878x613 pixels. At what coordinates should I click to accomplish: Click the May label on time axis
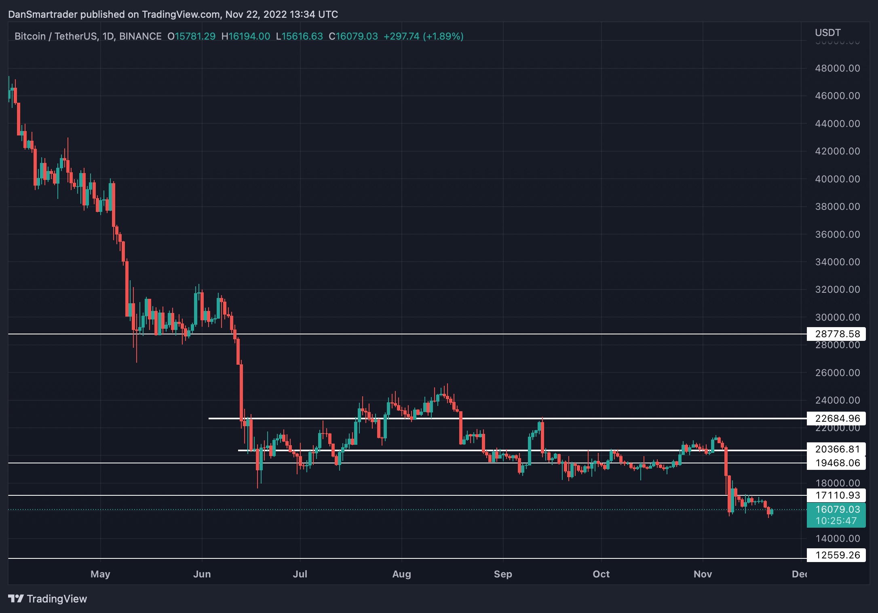[100, 574]
